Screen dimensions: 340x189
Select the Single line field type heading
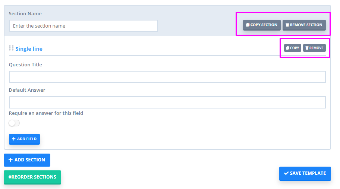[x=29, y=49]
